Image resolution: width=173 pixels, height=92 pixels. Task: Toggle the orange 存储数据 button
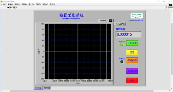132,60
